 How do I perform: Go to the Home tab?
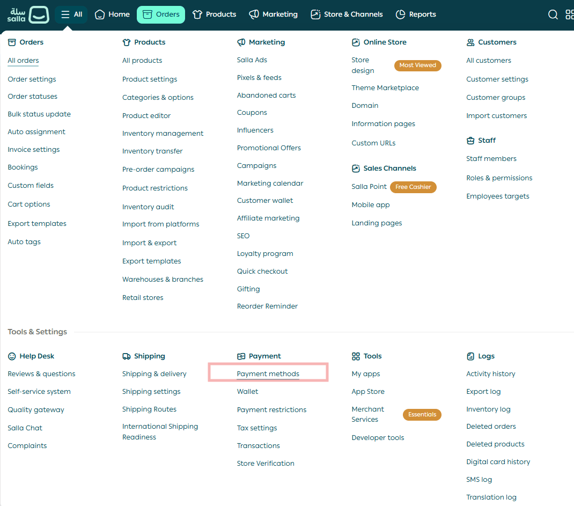[x=112, y=14]
